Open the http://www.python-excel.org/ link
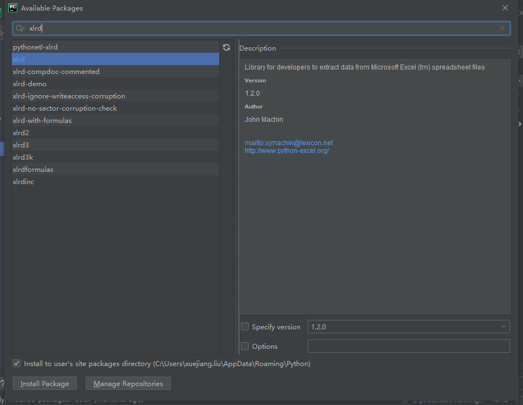This screenshot has width=523, height=405. (287, 151)
